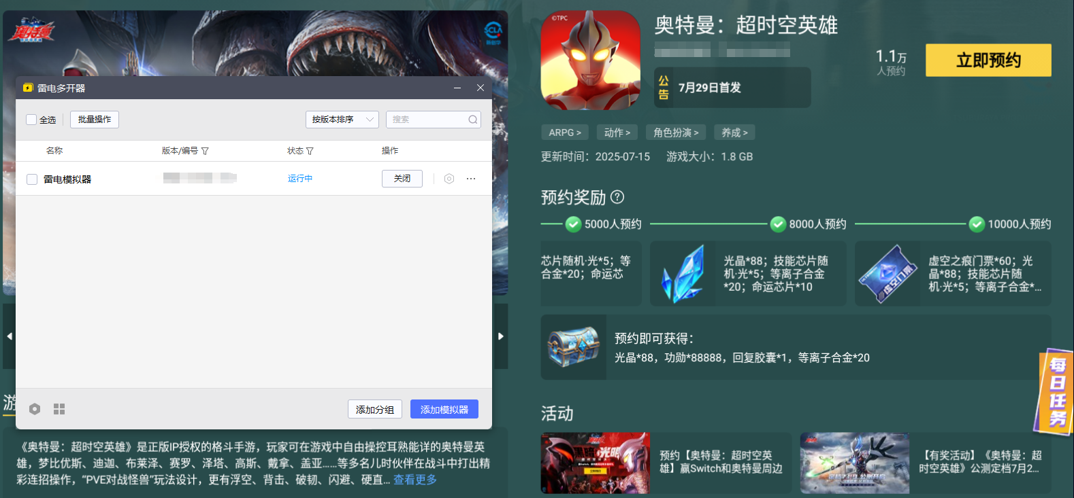Click 关闭 for 雷电模拟器
This screenshot has width=1074, height=498.
(x=402, y=179)
